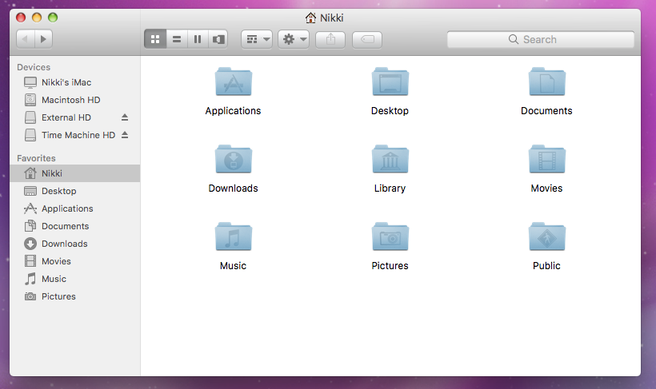Close the Finder window
656x389 pixels.
[21, 18]
